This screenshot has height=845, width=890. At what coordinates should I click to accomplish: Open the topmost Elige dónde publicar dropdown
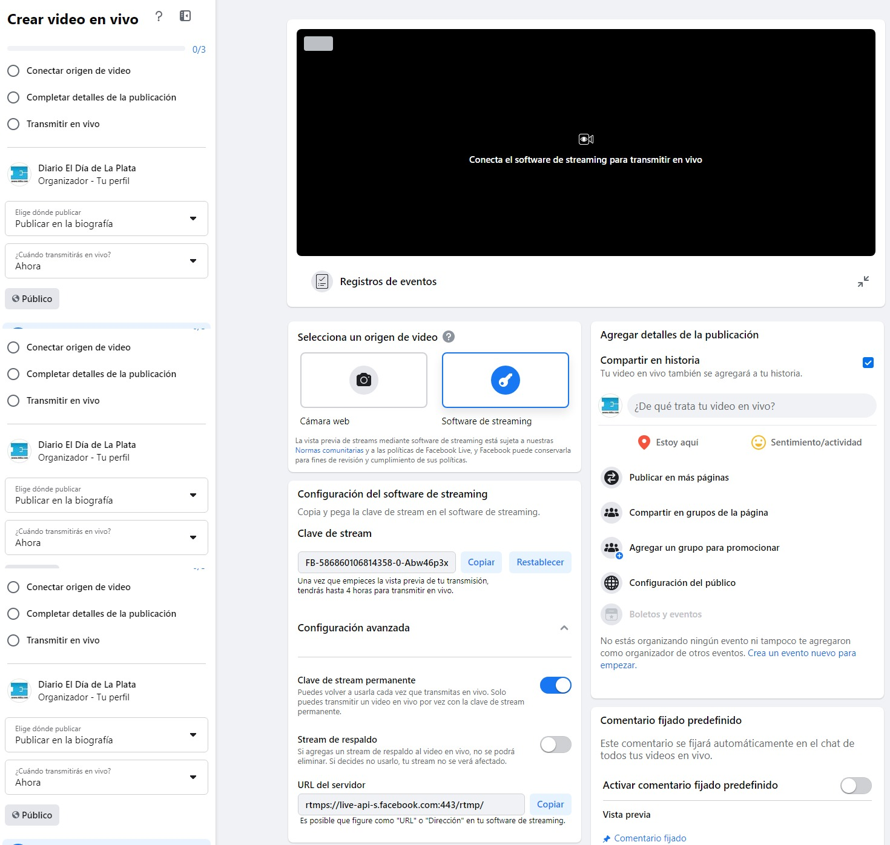(107, 219)
